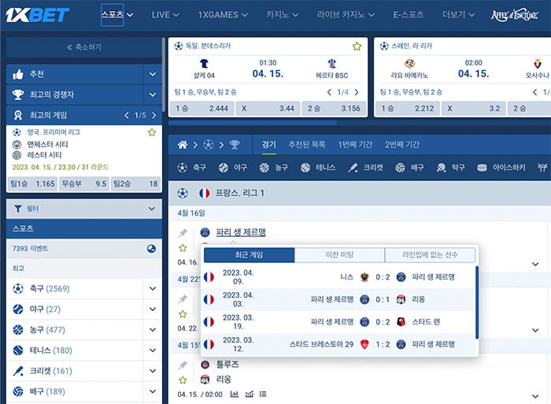The width and height of the screenshot is (551, 404).
Task: Expand 크리켓 (161) sport list
Action: click(153, 371)
